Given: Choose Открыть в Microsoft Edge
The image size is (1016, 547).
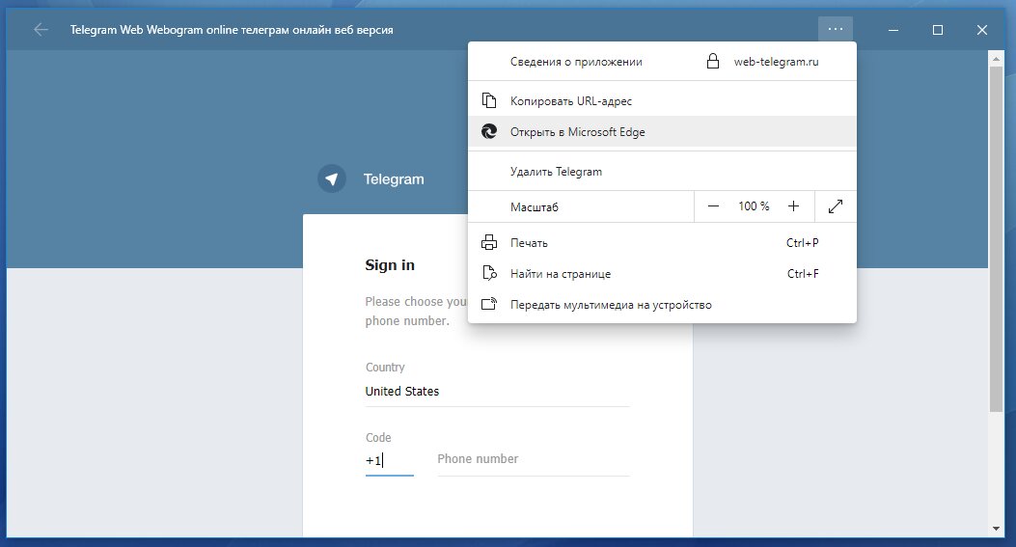Looking at the screenshot, I should click(662, 131).
